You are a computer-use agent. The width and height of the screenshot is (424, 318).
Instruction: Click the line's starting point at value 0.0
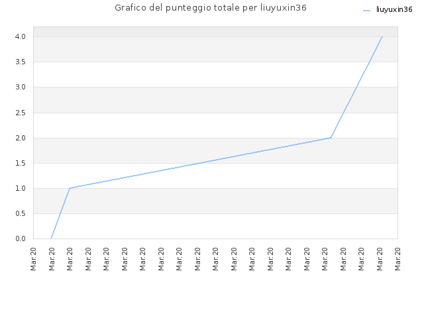pos(51,238)
